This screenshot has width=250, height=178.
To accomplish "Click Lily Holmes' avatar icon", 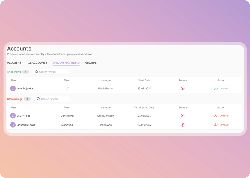I will [13, 116].
